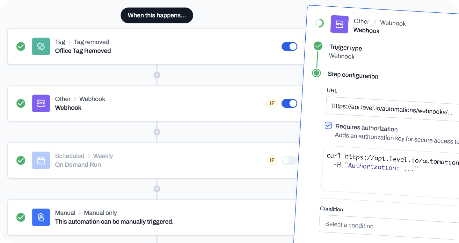Add step below Office Tag Removed
The height and width of the screenshot is (243, 459).
point(157,75)
